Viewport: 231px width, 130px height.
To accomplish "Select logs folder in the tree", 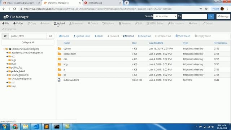I will point(14,60).
